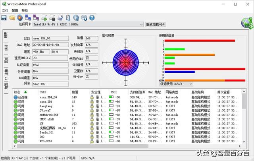Expand the 选择网卡 adapter dropdown
The width and height of the screenshot is (254, 161).
coord(141,25)
